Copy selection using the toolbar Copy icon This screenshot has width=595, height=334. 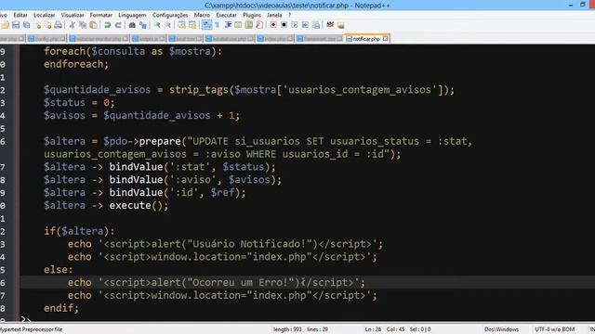click(x=83, y=25)
